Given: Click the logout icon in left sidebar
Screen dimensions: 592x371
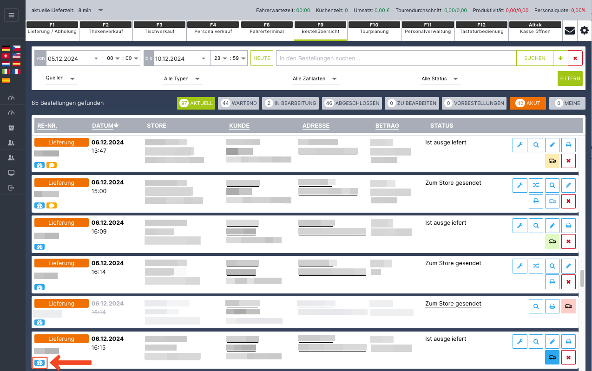Looking at the screenshot, I should 12,188.
